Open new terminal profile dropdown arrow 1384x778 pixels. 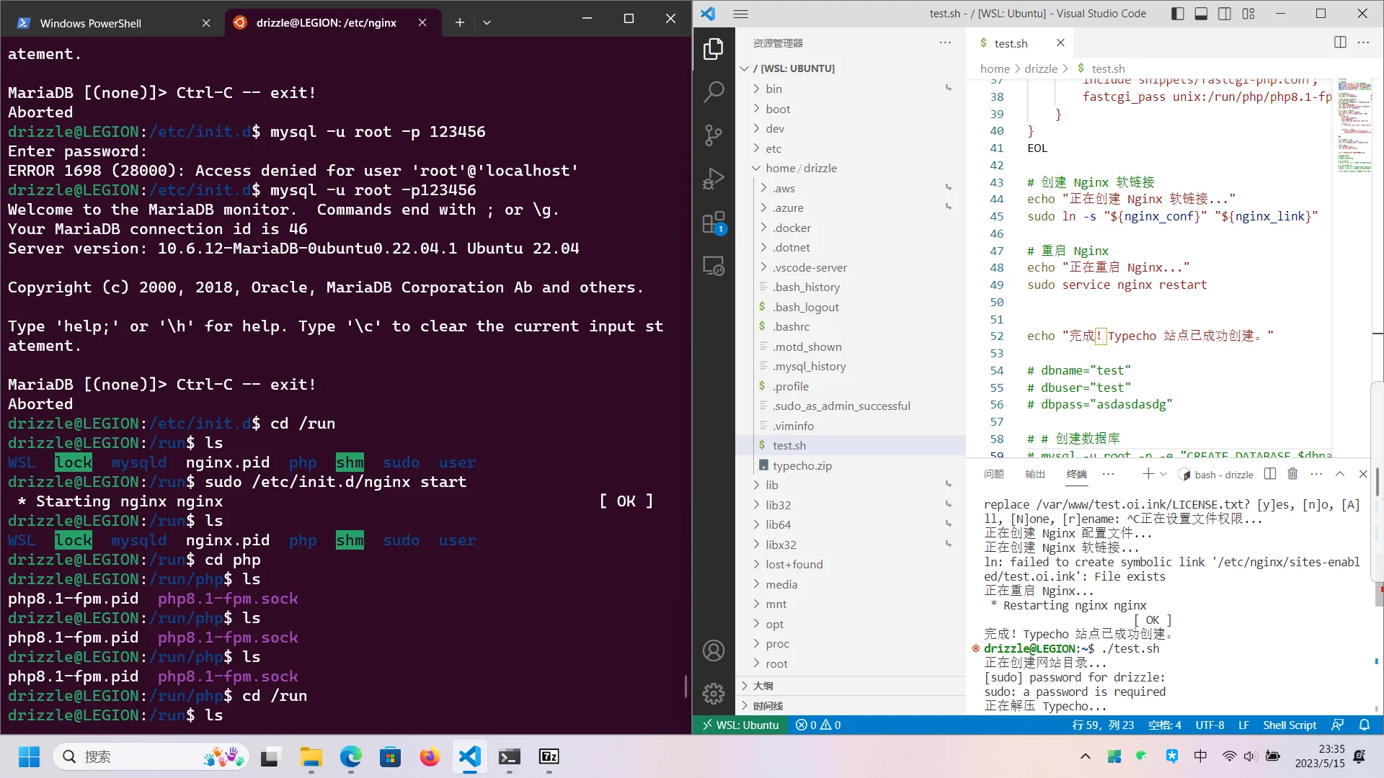(1163, 474)
